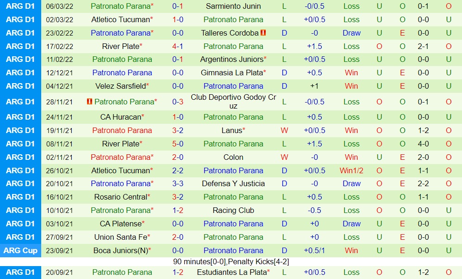462x279 pixels.
Task: Click the Union Santa Fe team link
Action: tap(121, 237)
